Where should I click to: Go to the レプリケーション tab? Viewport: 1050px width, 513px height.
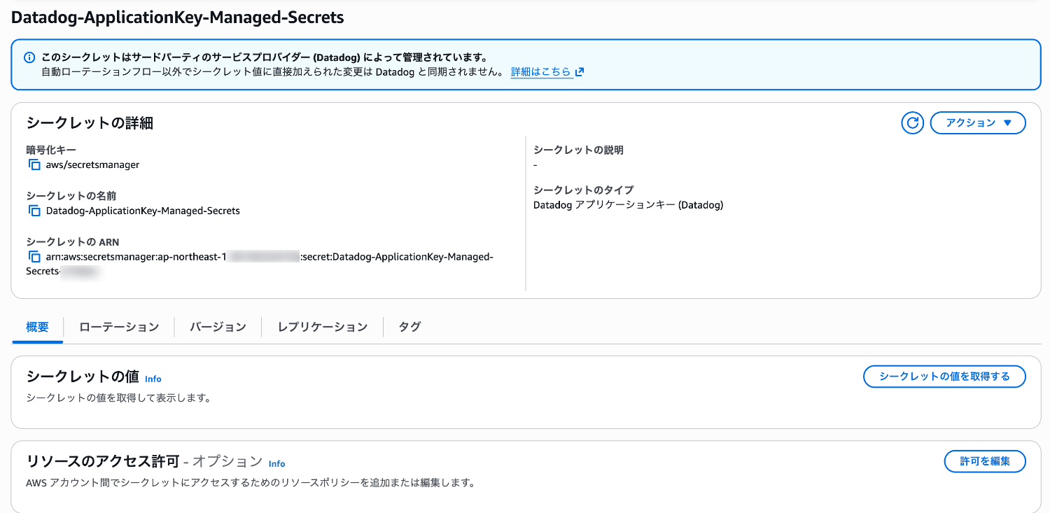(x=322, y=327)
